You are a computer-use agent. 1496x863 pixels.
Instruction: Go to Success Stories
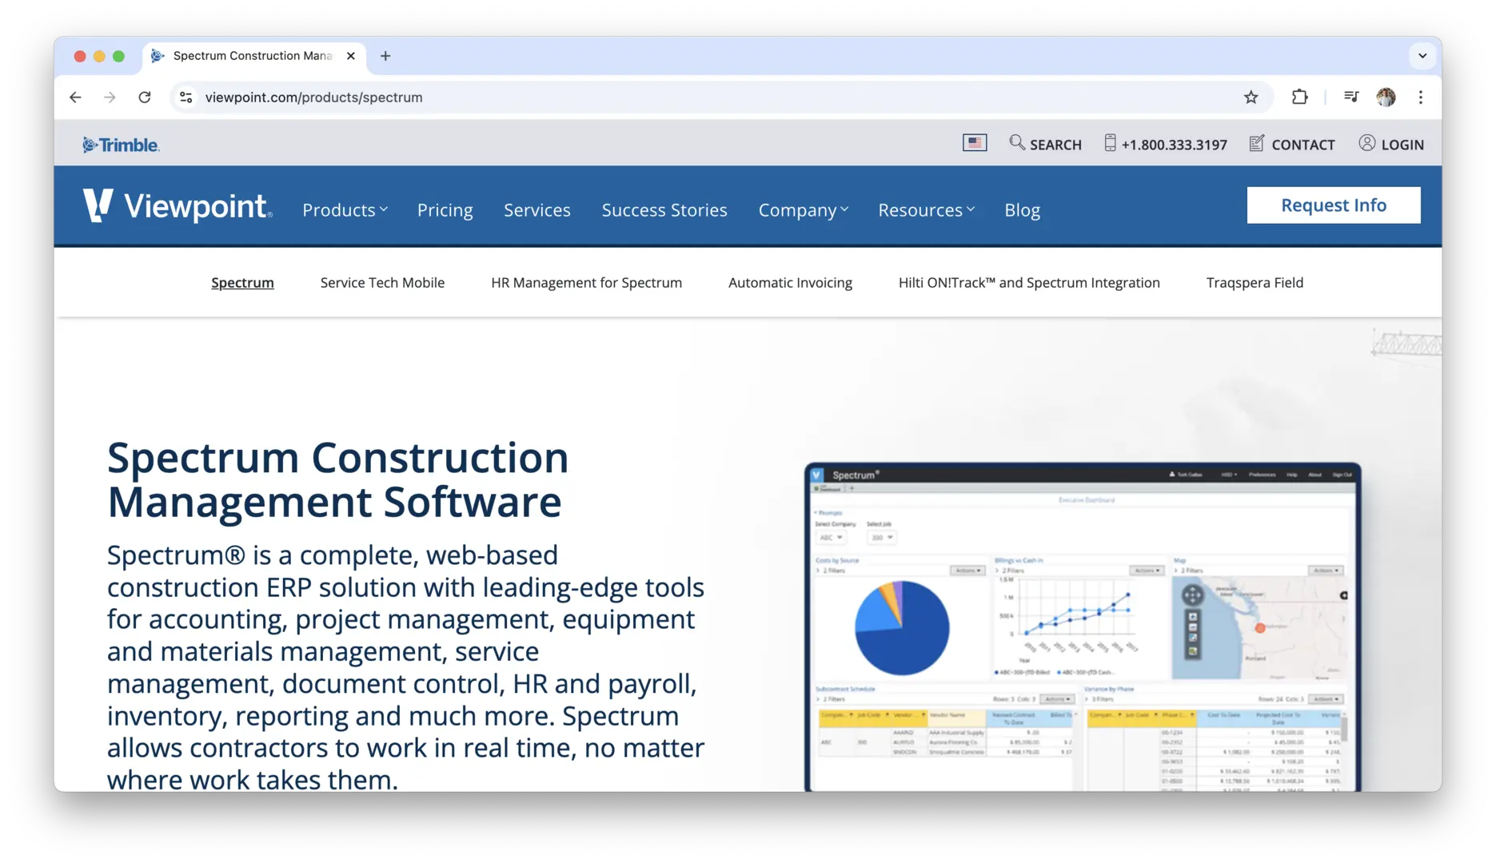click(664, 210)
